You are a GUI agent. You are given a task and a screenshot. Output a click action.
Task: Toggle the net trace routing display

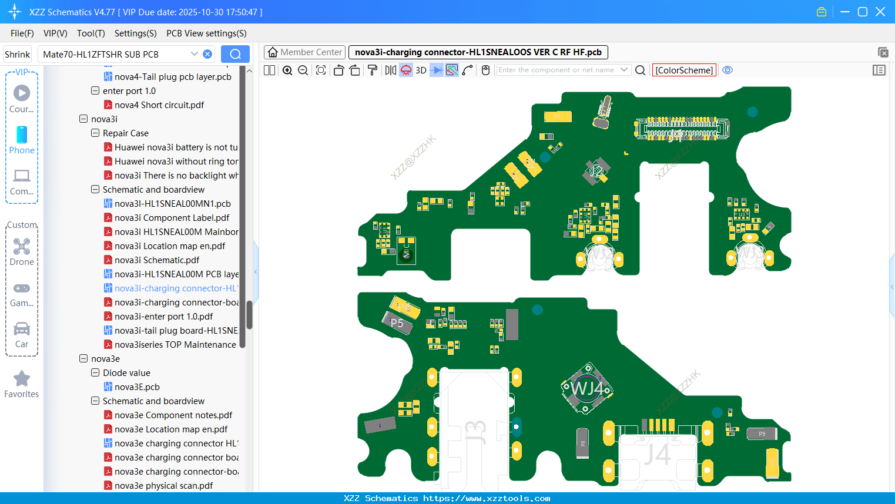452,70
